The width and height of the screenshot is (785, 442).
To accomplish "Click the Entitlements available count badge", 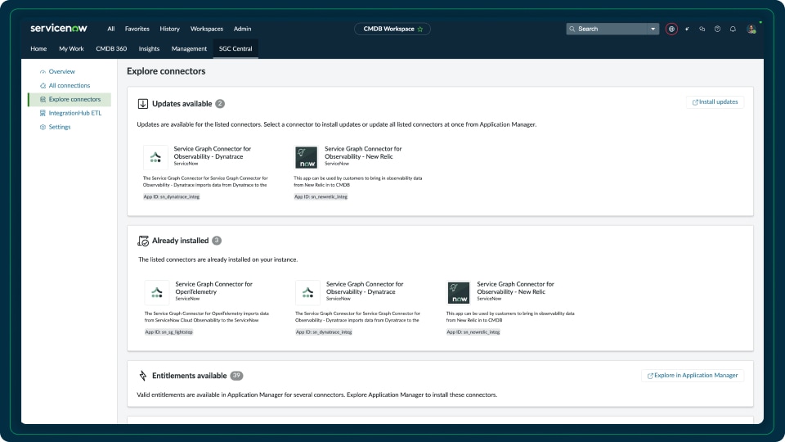I will tap(236, 376).
